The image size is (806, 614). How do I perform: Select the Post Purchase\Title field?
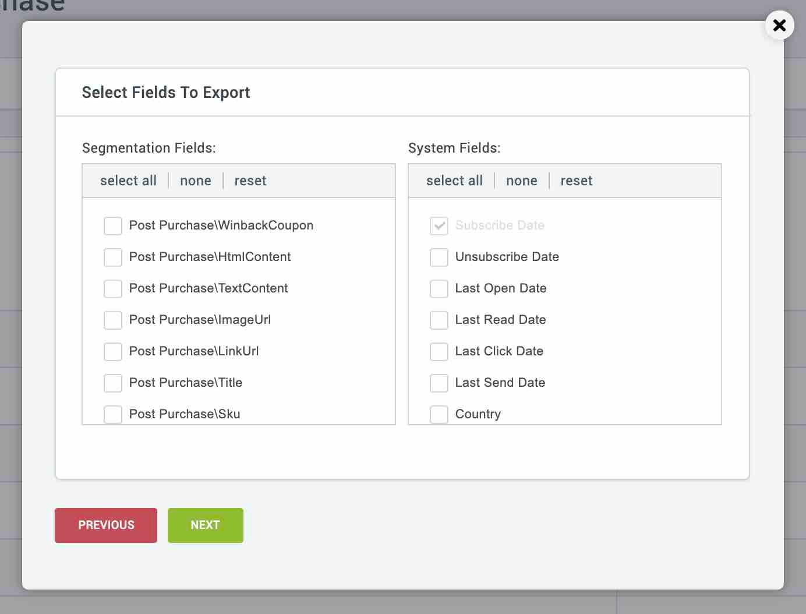[113, 383]
